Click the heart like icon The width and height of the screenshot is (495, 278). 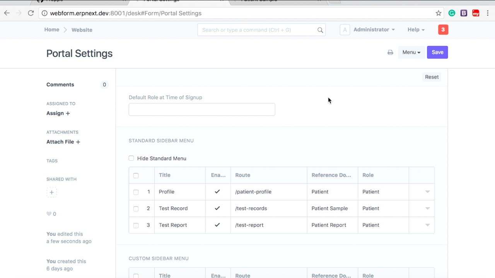pyautogui.click(x=49, y=214)
